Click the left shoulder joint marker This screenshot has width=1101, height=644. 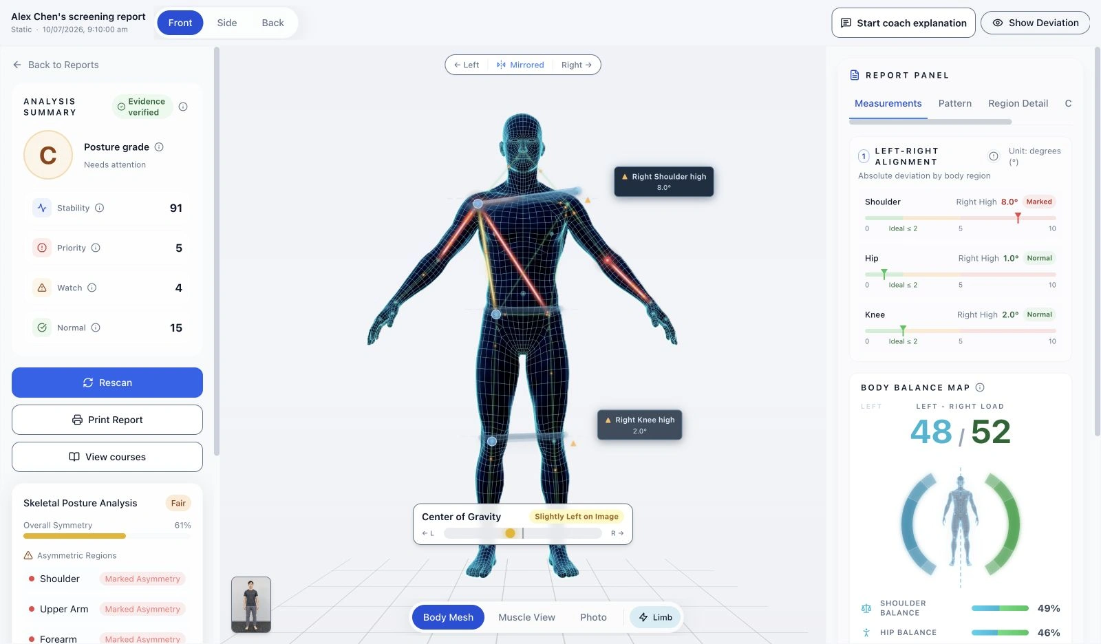[x=478, y=204]
